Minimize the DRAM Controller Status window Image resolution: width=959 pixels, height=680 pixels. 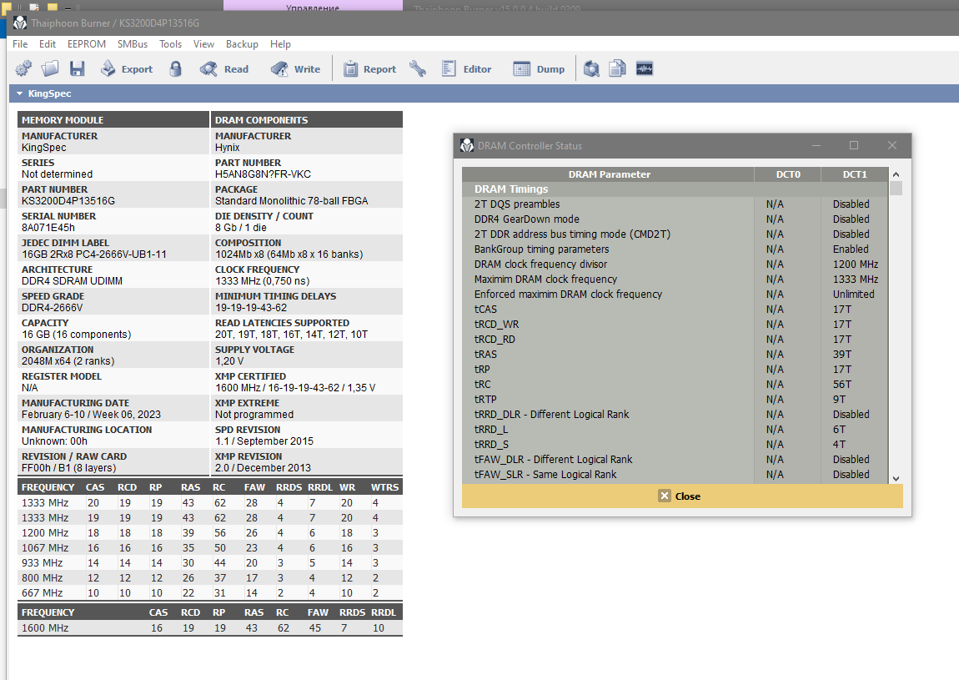pyautogui.click(x=816, y=146)
